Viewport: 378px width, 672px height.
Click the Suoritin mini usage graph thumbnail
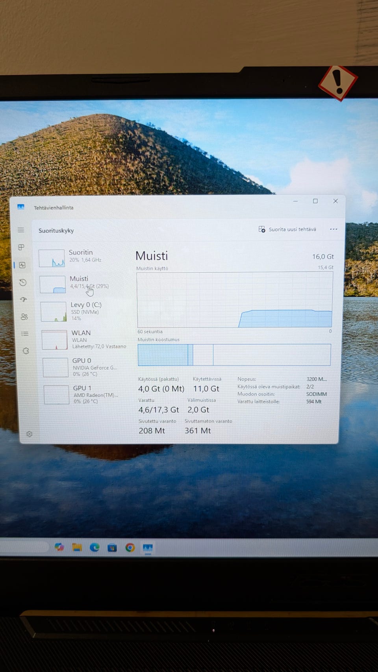52,258
